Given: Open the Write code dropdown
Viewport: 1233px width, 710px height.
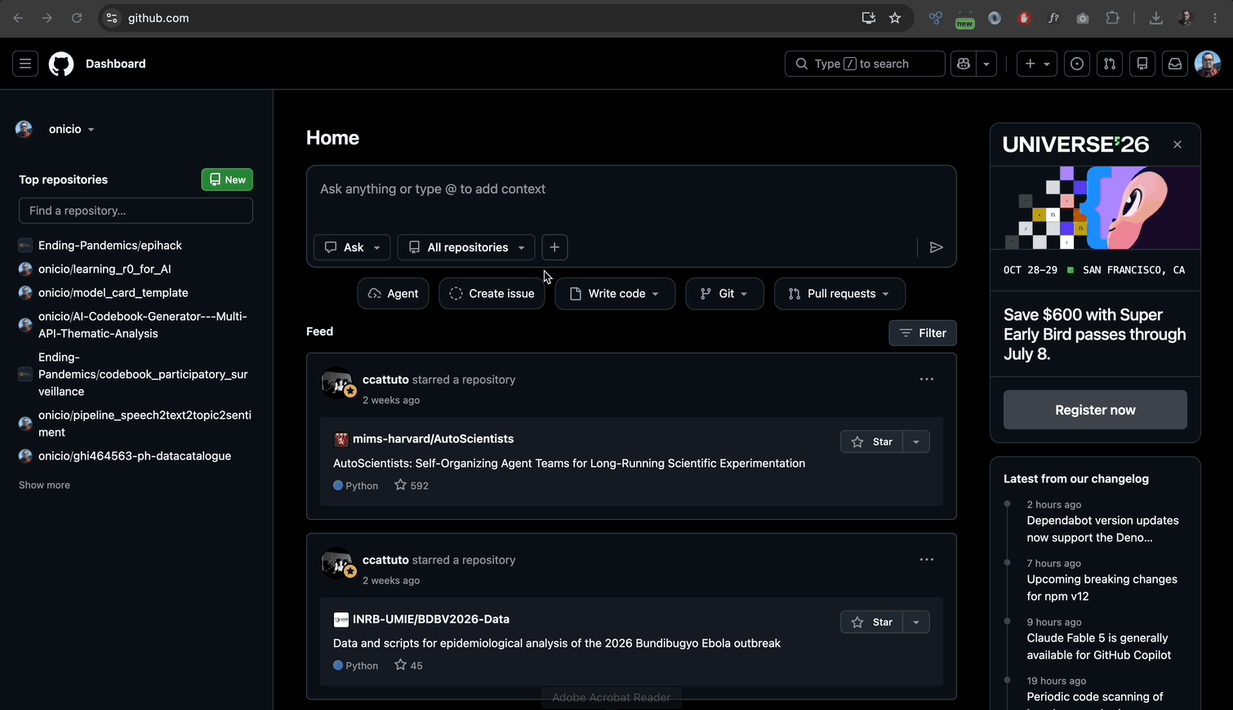Looking at the screenshot, I should tap(615, 294).
